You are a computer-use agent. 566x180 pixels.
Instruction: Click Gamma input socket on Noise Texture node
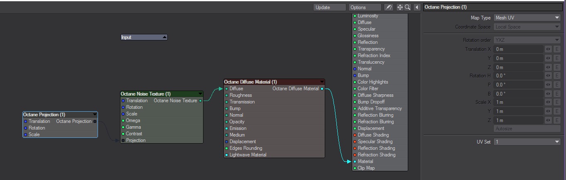tap(123, 127)
